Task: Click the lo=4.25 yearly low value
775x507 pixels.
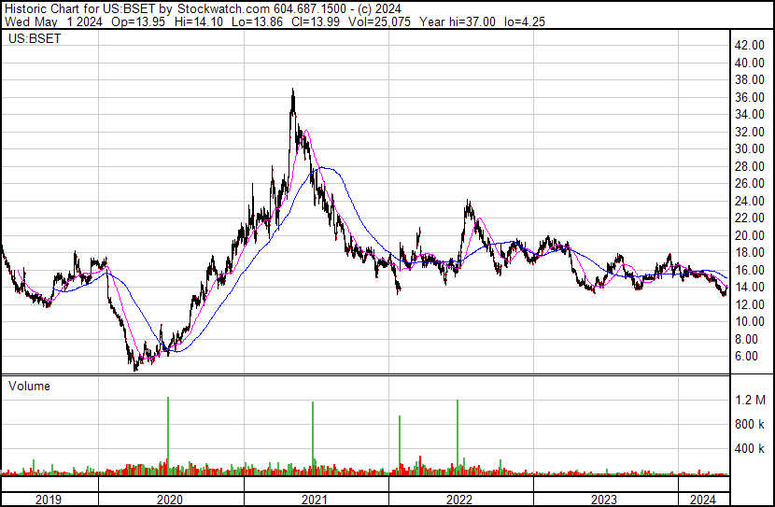Action: coord(525,21)
